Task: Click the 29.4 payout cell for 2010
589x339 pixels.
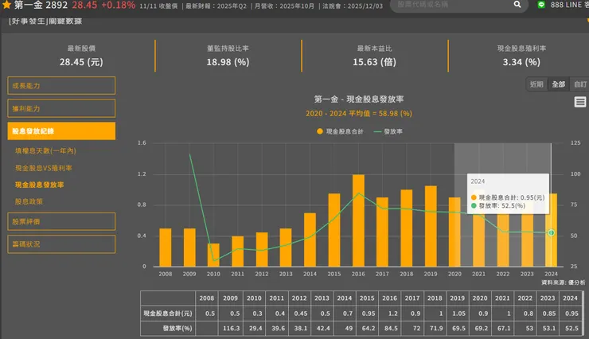Action: click(255, 328)
